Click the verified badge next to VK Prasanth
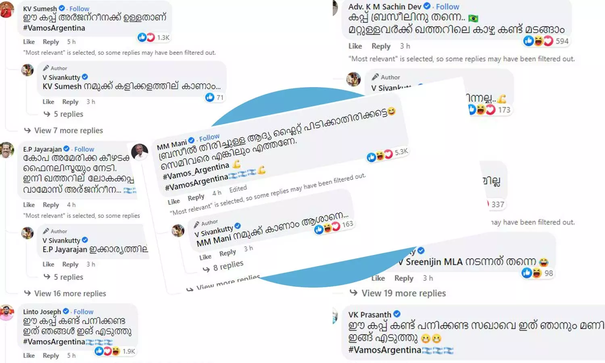 coord(397,314)
